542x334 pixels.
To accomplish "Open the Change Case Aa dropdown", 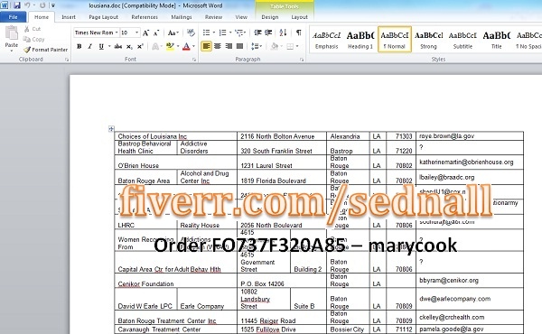I will pos(173,32).
